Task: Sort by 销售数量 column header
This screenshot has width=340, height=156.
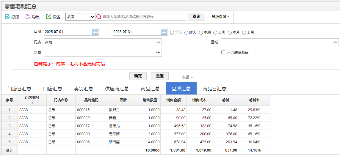Action: click(150, 100)
